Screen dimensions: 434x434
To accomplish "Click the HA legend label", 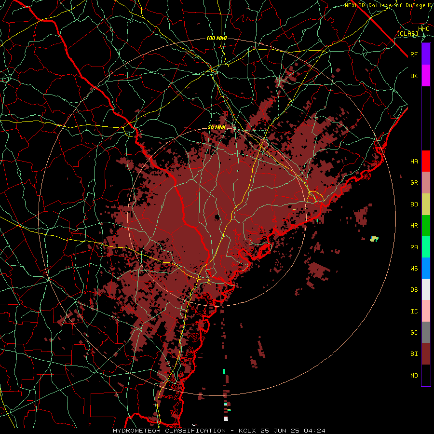I will click(x=414, y=161).
